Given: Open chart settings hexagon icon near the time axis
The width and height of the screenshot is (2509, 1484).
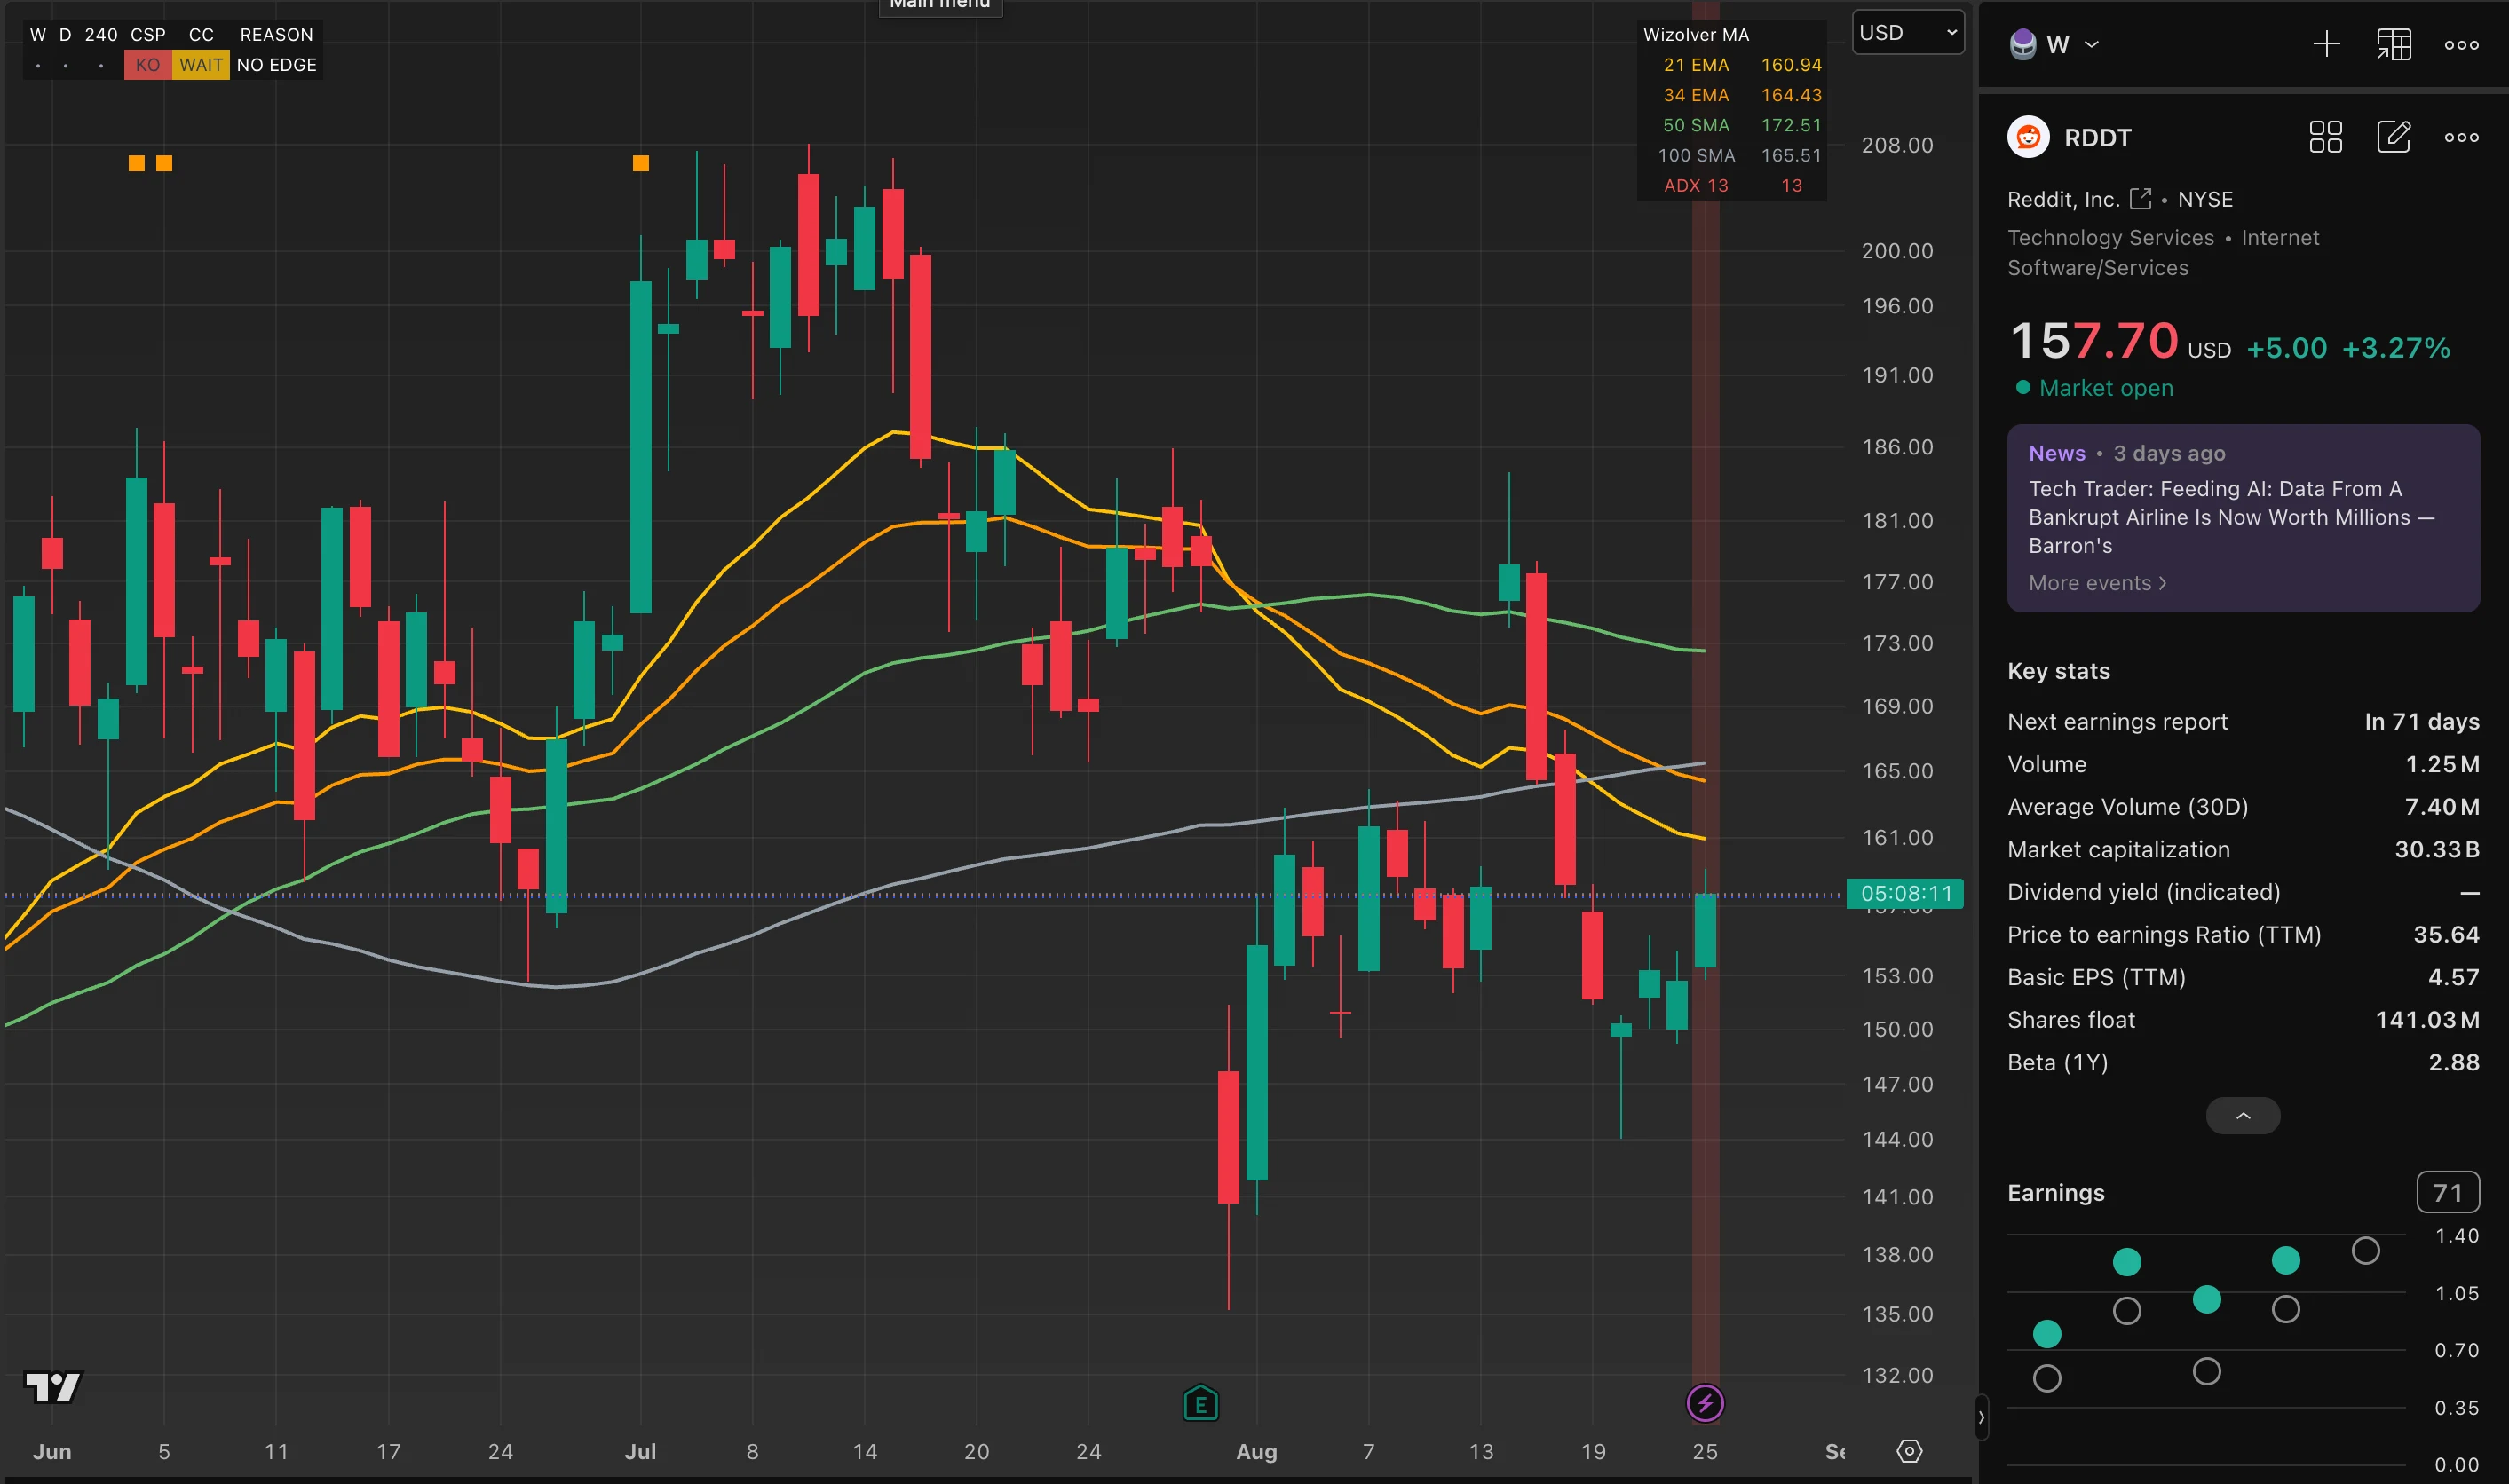Looking at the screenshot, I should pyautogui.click(x=1909, y=1451).
